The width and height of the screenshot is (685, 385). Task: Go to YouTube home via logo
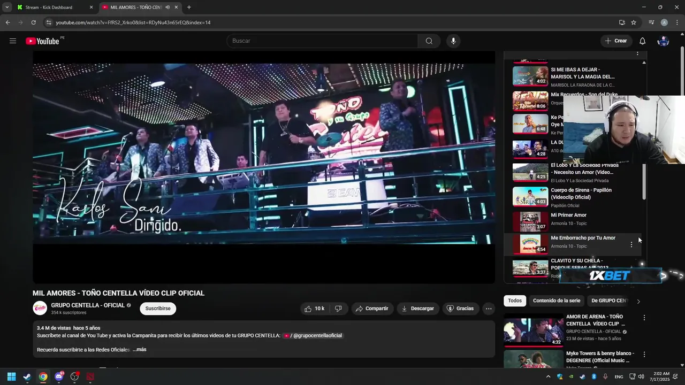pyautogui.click(x=42, y=41)
